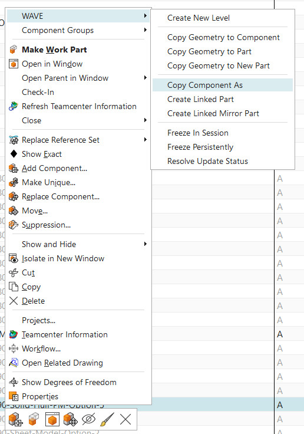Click Move Component icon in bottom toolbar
Image resolution: width=304 pixels, height=434 pixels.
[70, 419]
